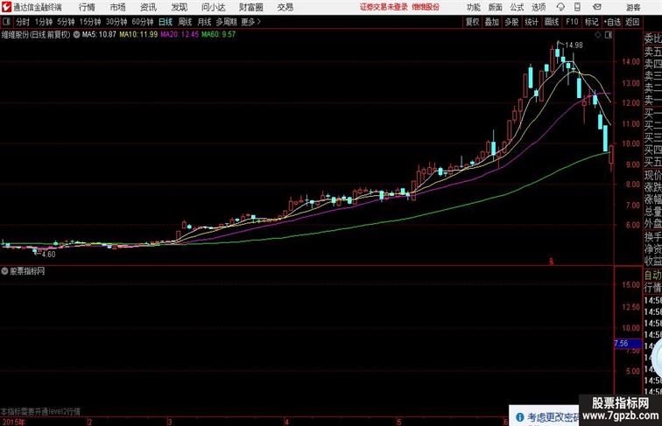
Task: Click the 统计 statistics button
Action: (x=532, y=22)
